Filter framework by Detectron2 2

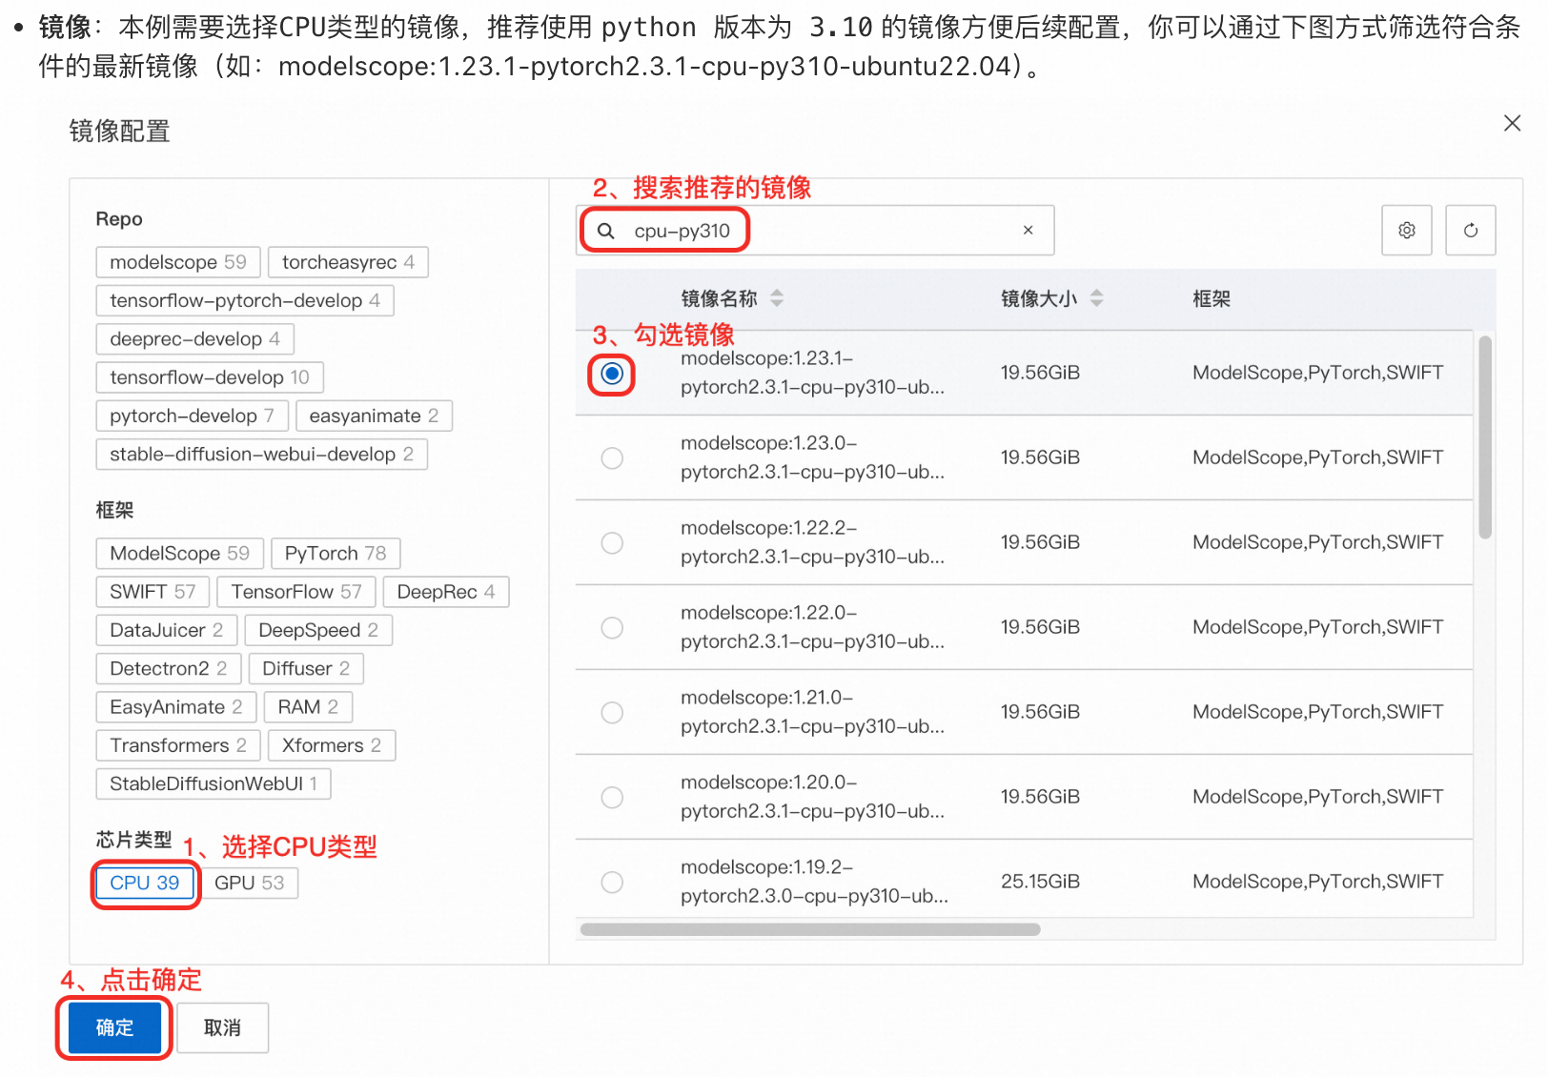pos(169,668)
